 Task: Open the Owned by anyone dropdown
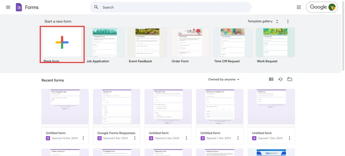tap(224, 80)
